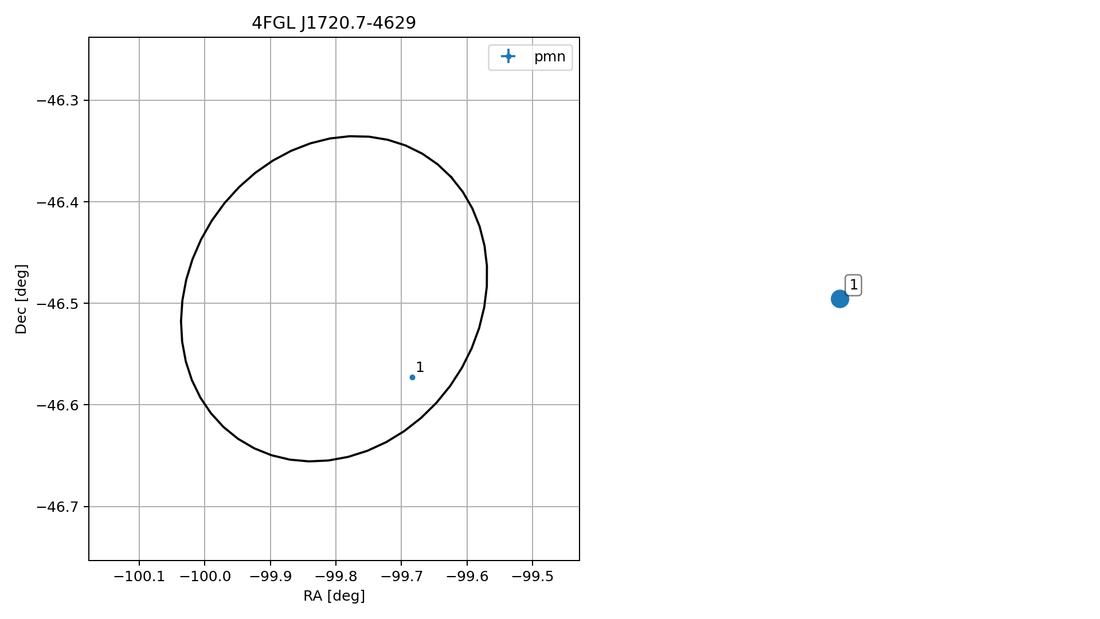Screen dimensions: 1100x619
Task: Click the pmn legend entry text
Action: [550, 57]
